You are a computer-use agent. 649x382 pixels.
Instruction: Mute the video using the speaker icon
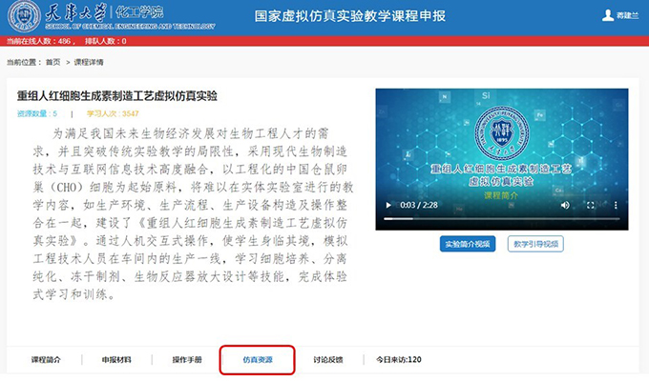565,205
